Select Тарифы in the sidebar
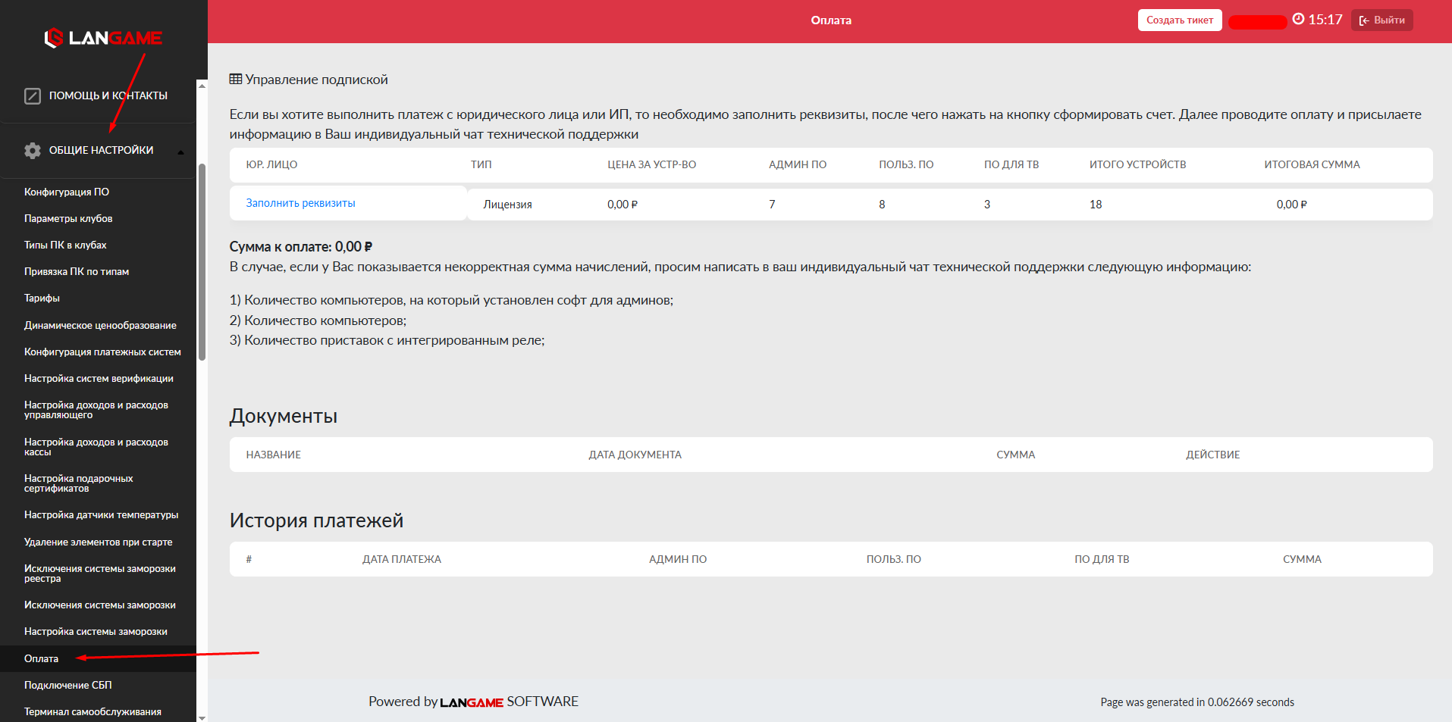 pyautogui.click(x=42, y=298)
